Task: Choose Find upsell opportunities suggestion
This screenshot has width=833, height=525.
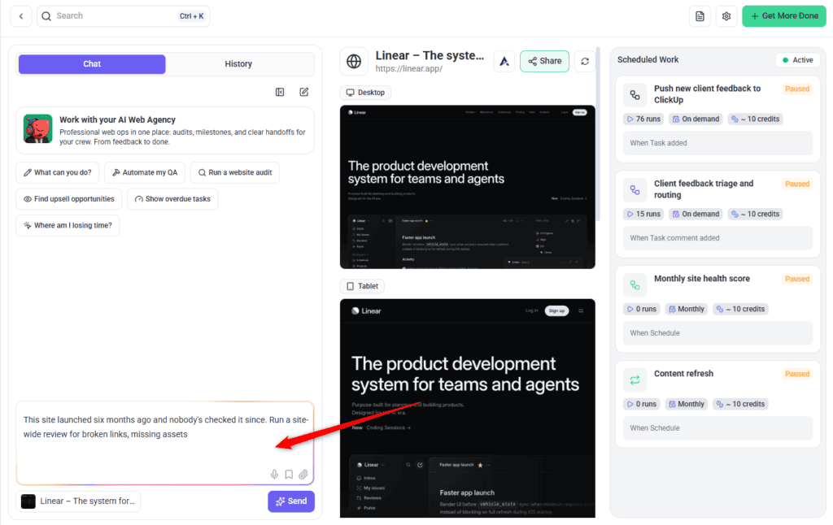Action: click(x=69, y=199)
